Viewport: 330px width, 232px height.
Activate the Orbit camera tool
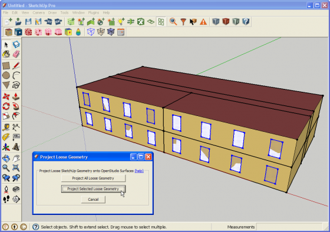click(6, 158)
